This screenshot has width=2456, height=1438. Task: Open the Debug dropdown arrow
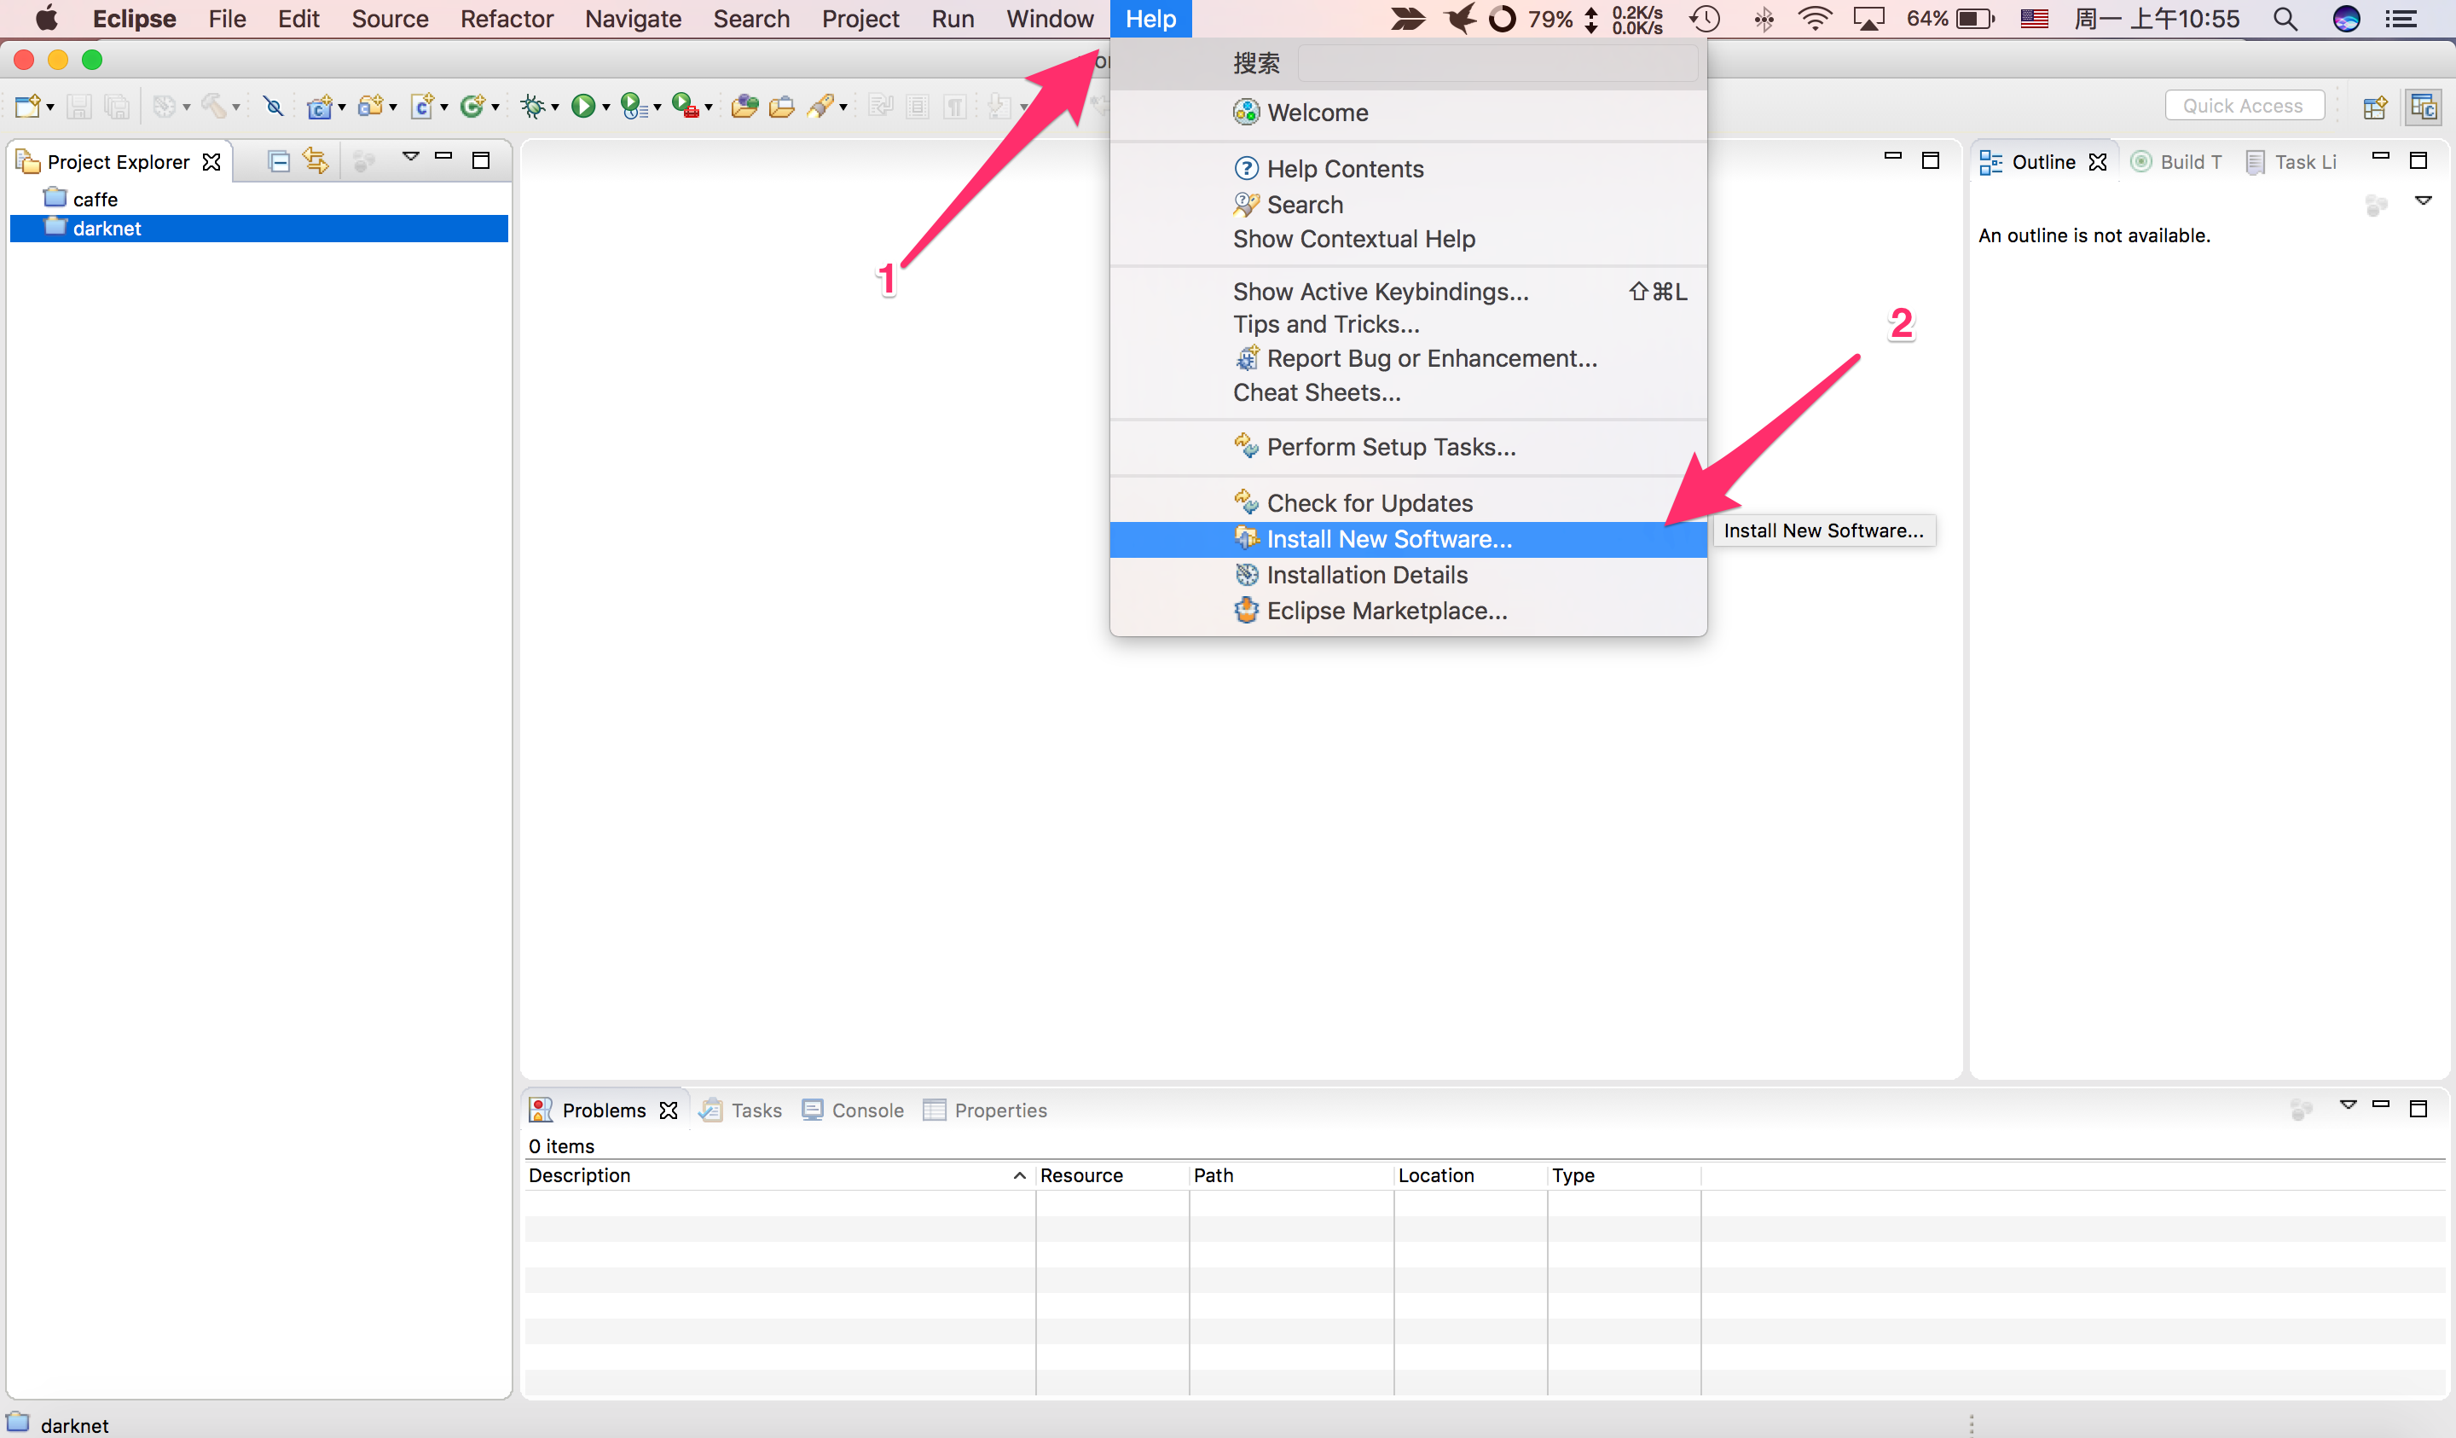(554, 107)
